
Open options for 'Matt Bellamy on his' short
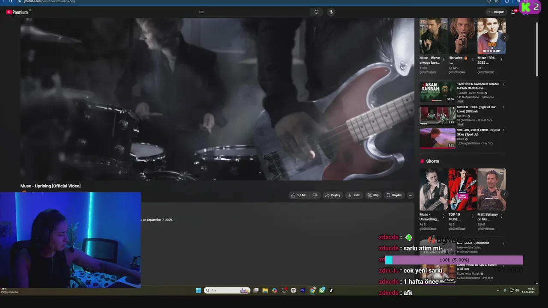tap(502, 216)
